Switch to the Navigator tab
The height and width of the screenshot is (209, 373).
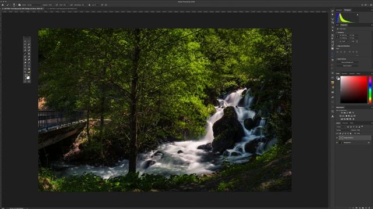(x=339, y=10)
